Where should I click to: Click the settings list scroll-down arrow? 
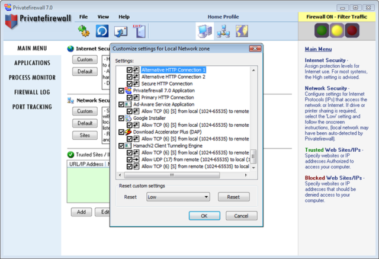[253, 168]
